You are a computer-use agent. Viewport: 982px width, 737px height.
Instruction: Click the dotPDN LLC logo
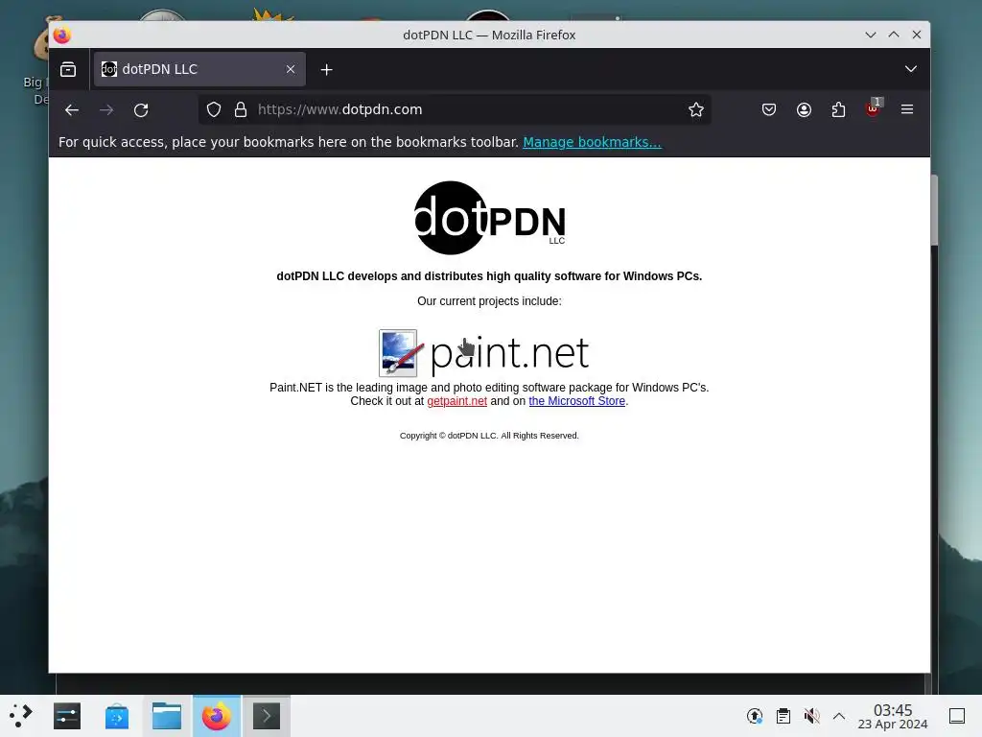point(489,218)
